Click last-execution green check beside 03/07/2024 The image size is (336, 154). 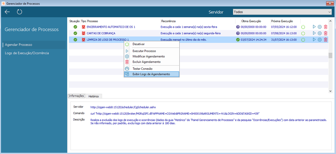coord(238,39)
